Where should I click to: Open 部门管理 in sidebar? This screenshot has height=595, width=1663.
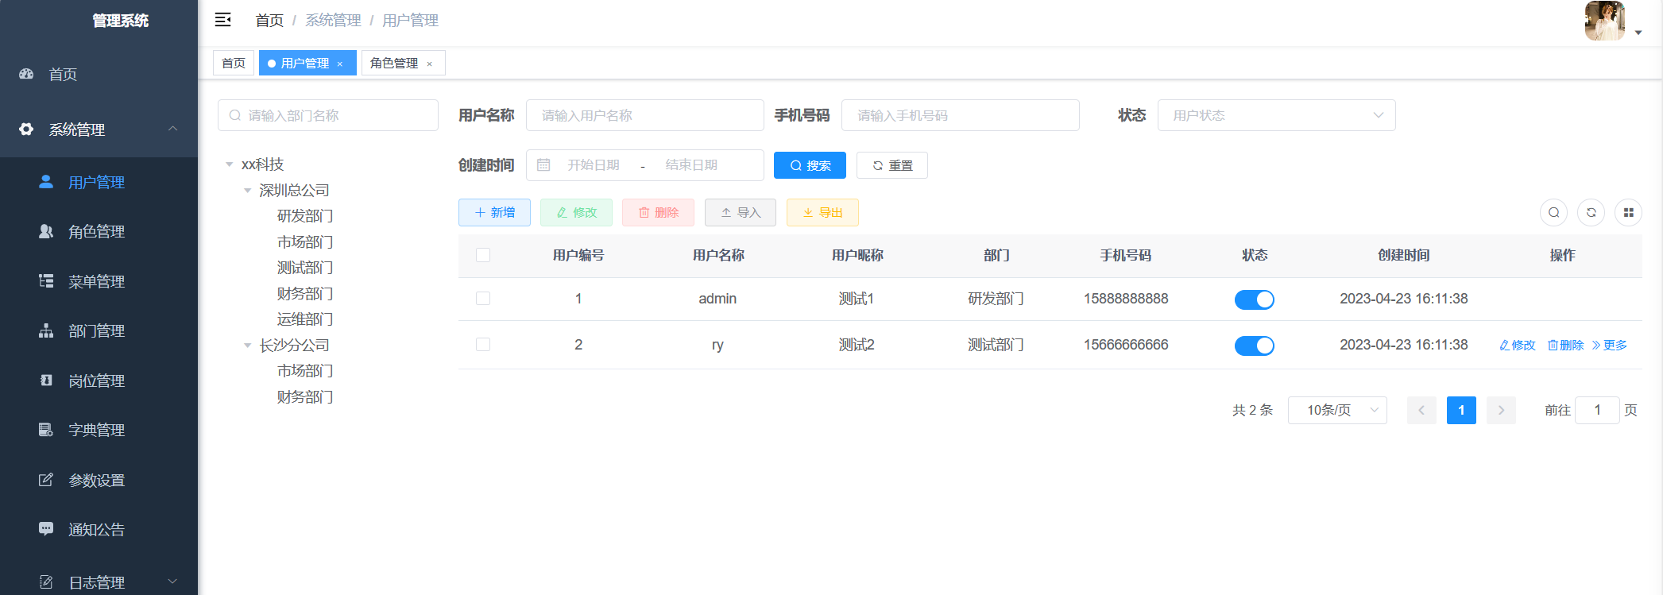point(99,330)
